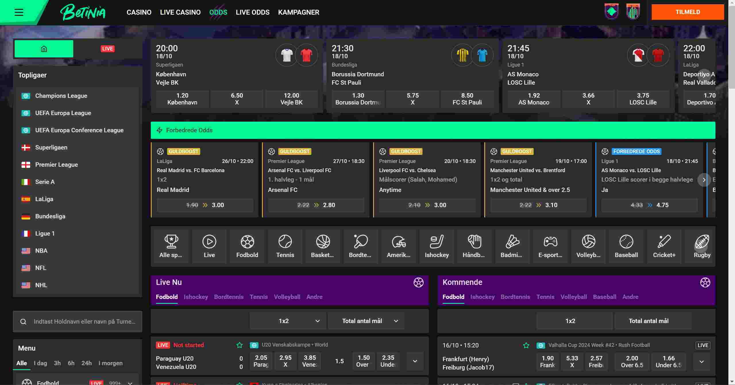Select the Basketball sport icon

click(x=323, y=246)
